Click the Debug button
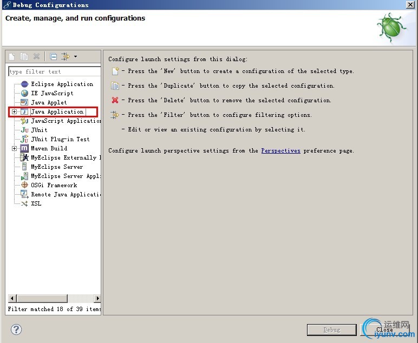 331,330
